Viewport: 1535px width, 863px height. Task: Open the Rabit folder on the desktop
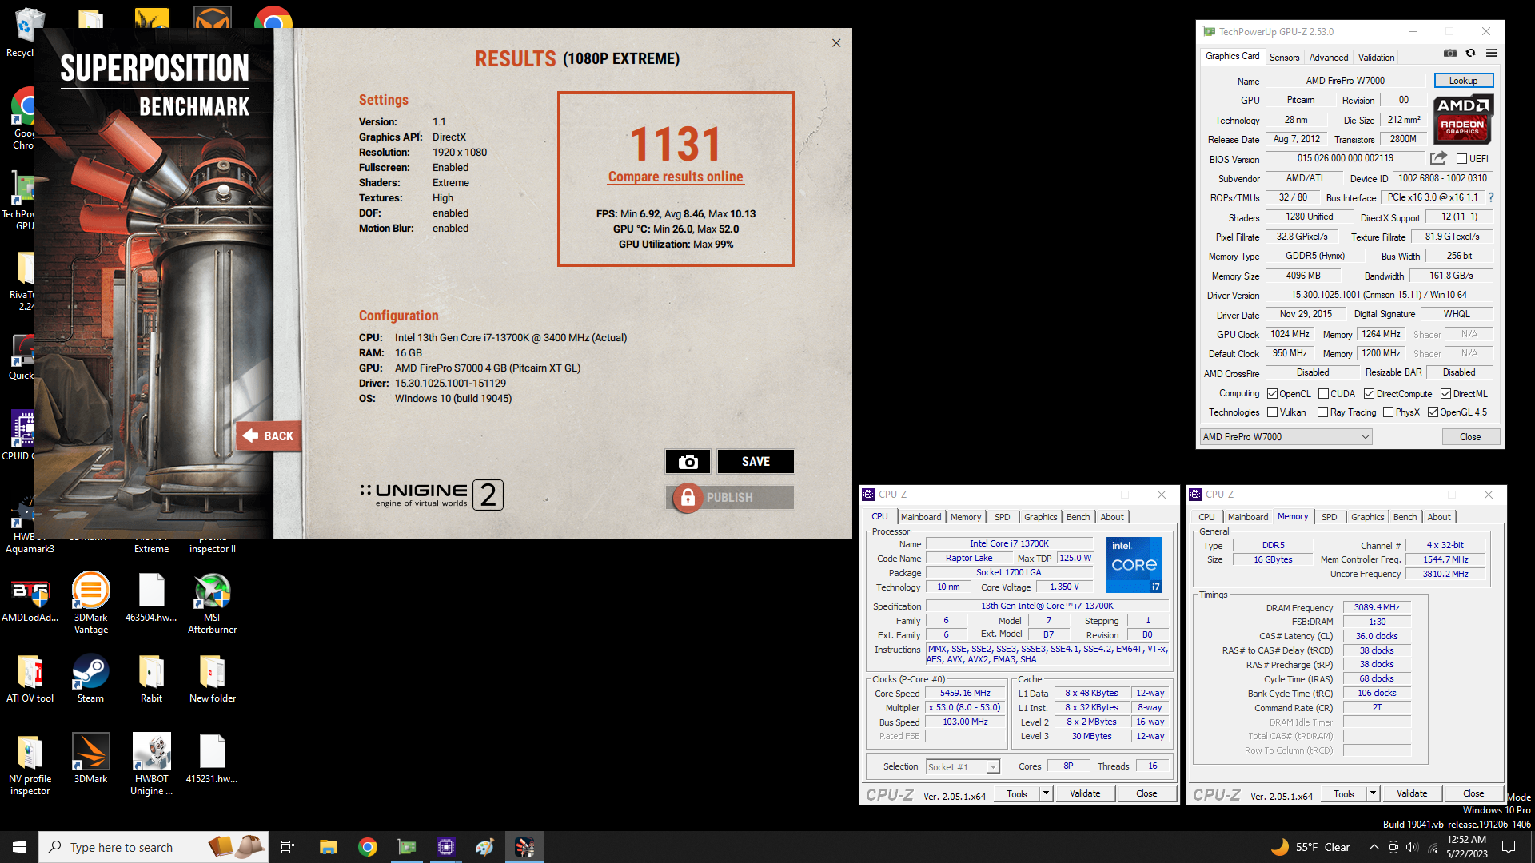click(151, 678)
